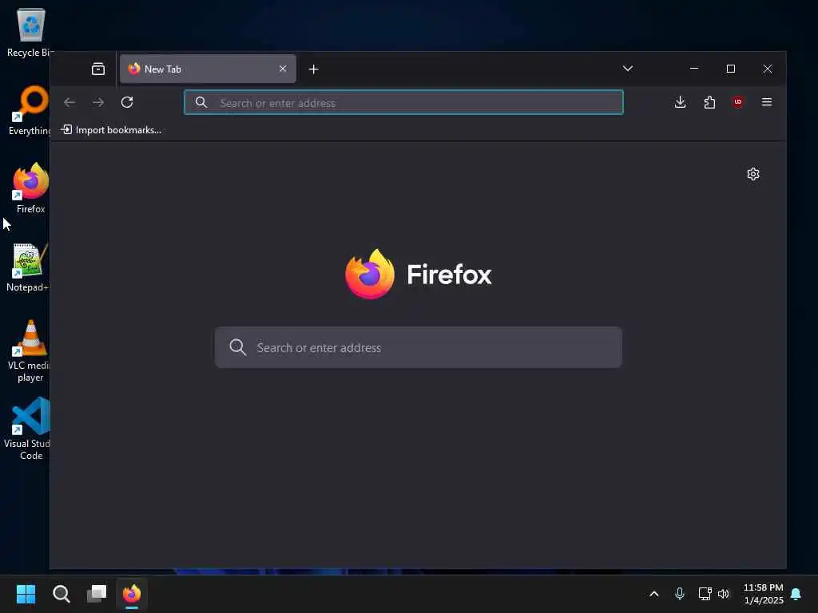Screen dimensions: 818x613
Task: Open the Downloads panel
Action: [681, 102]
